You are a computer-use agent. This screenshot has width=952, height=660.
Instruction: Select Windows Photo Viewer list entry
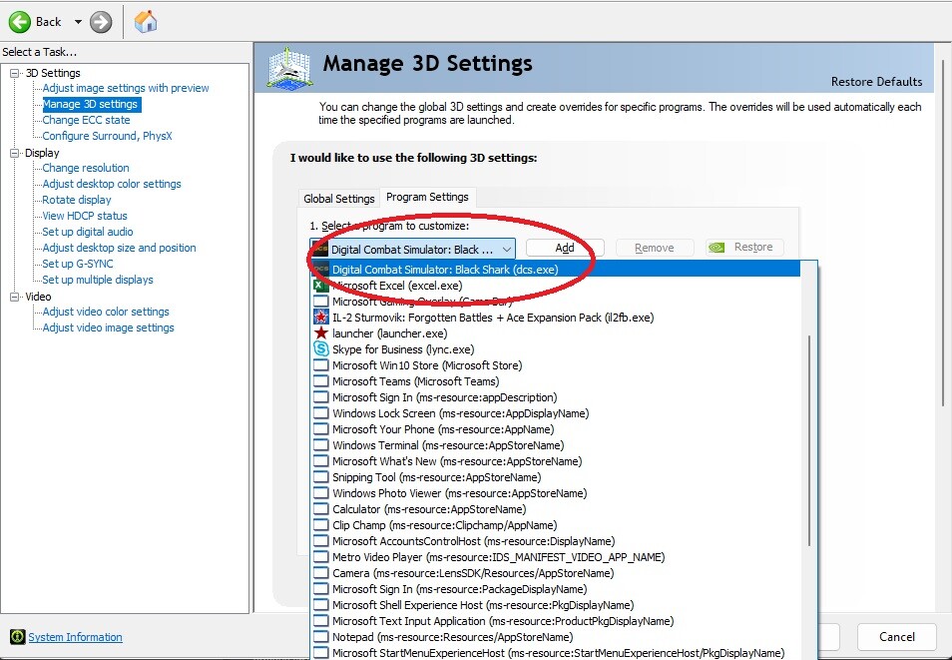(556, 493)
